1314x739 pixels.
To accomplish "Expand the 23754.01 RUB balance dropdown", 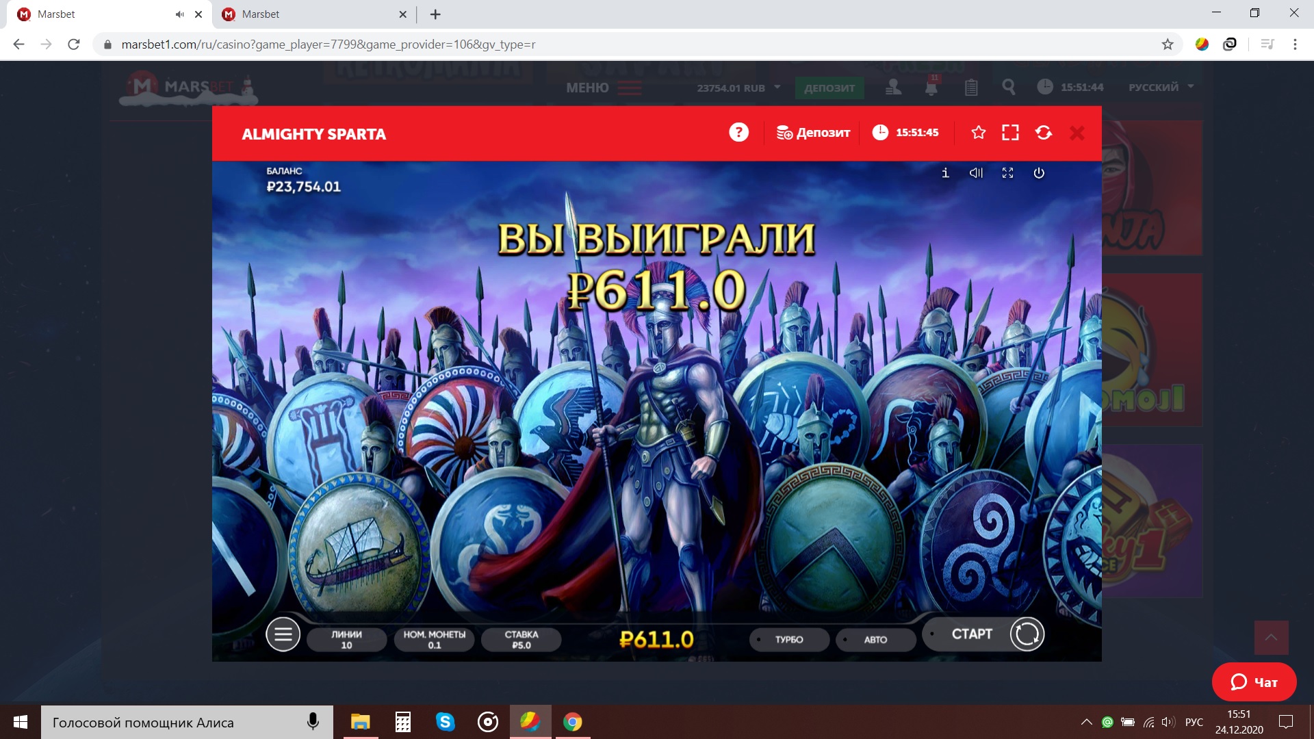I will click(x=738, y=88).
